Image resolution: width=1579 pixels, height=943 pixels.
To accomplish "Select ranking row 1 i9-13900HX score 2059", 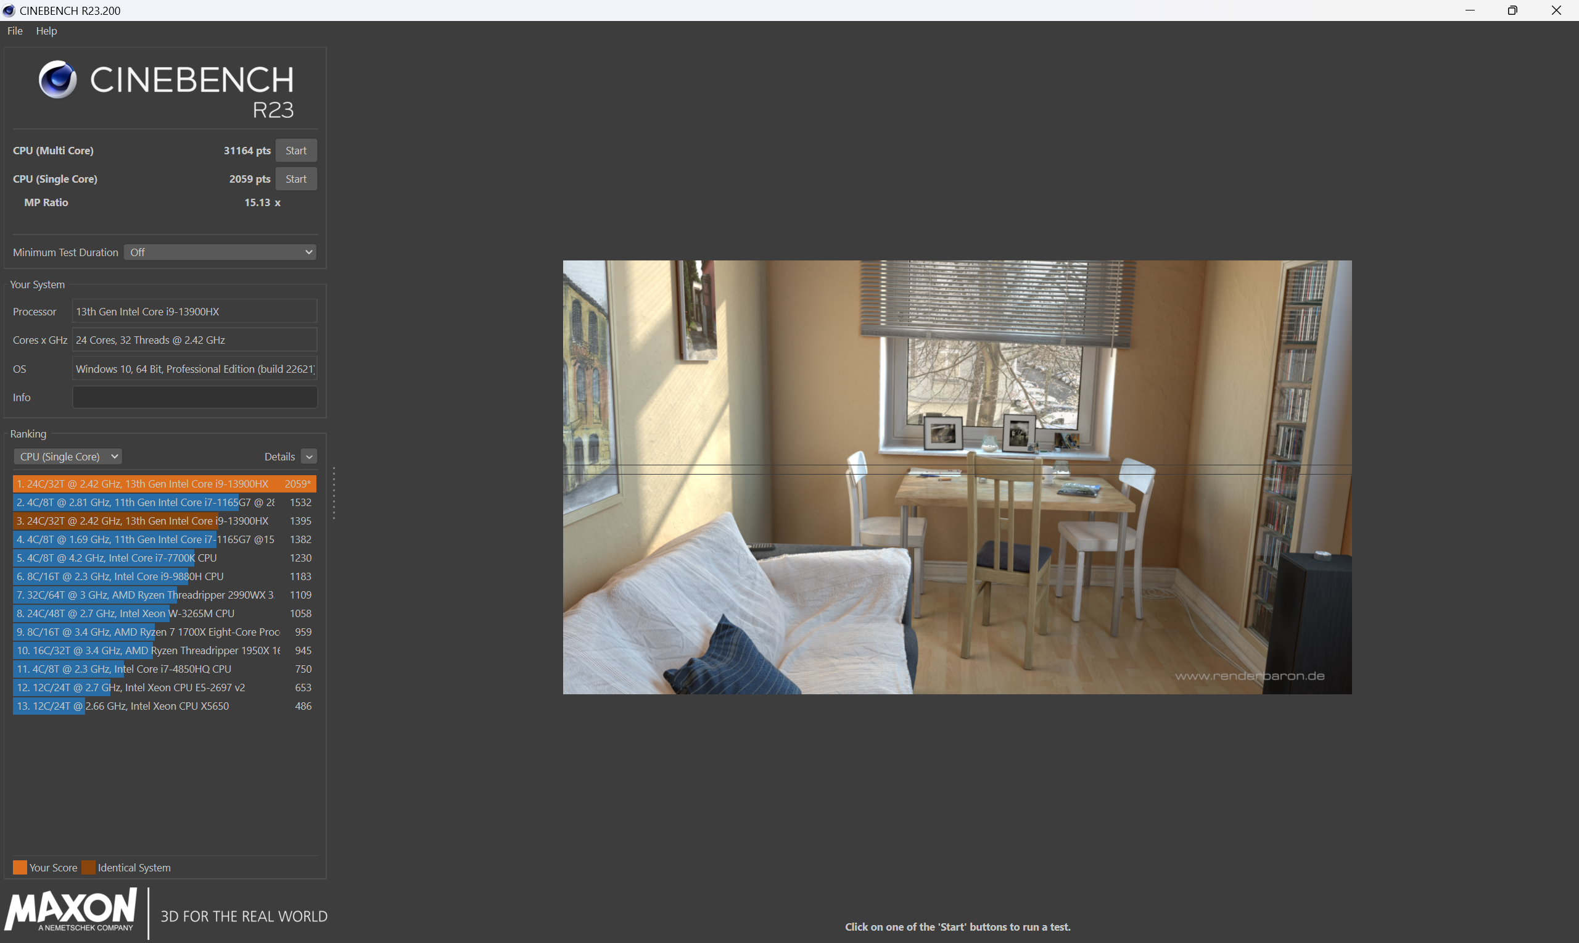I will (x=165, y=484).
